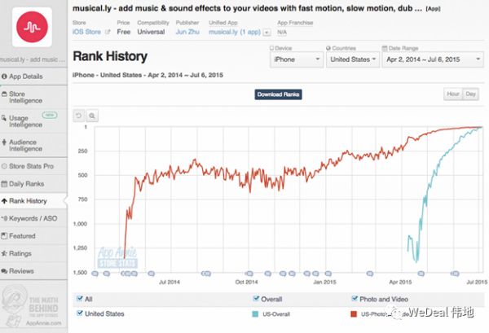Click the chart zoom magnifier icon
Screen dimensions: 489x333
[x=92, y=116]
